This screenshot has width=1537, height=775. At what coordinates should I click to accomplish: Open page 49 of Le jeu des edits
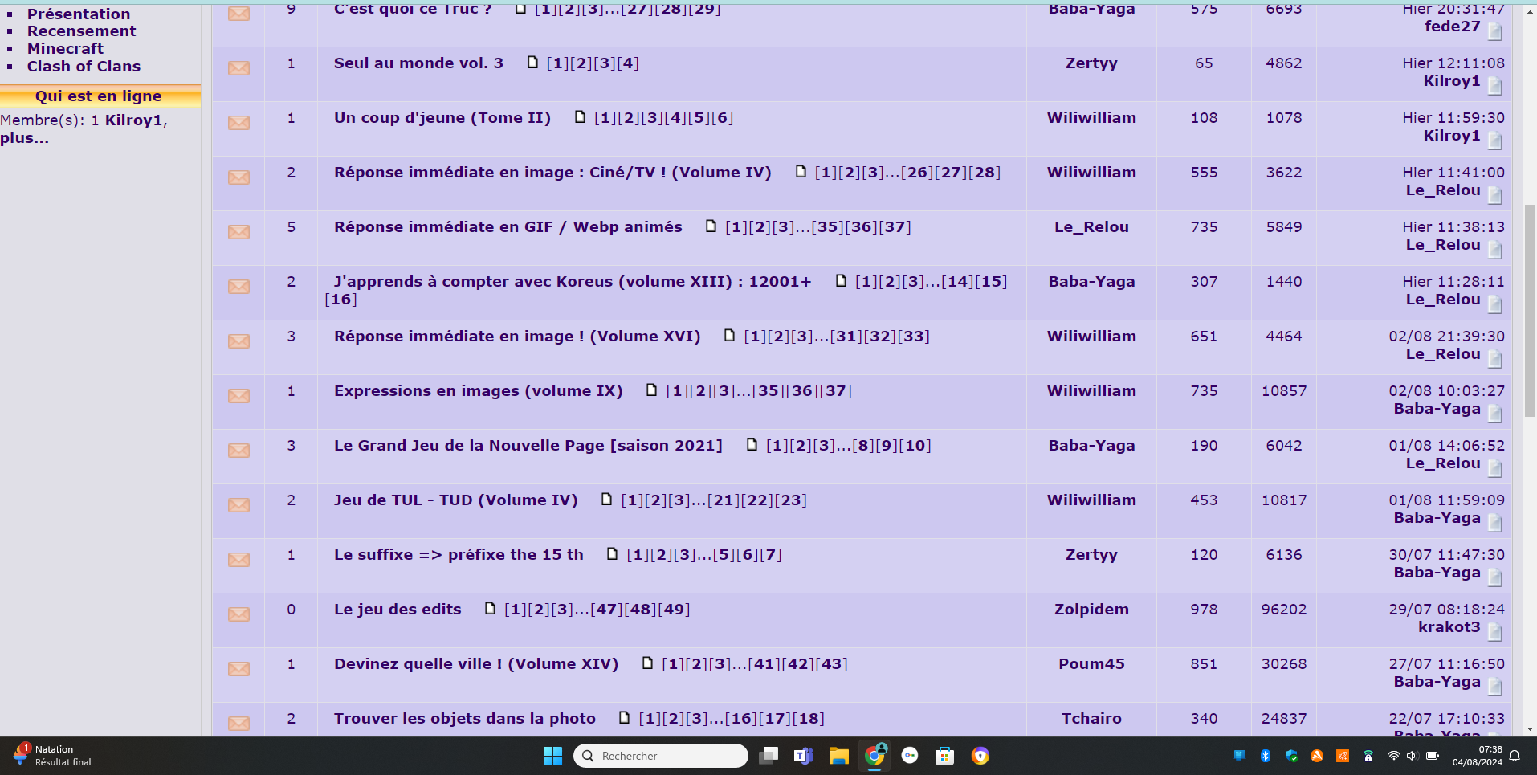pos(674,610)
